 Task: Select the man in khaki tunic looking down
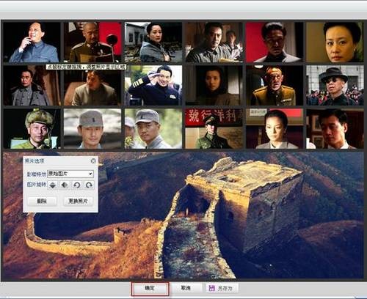click(92, 86)
